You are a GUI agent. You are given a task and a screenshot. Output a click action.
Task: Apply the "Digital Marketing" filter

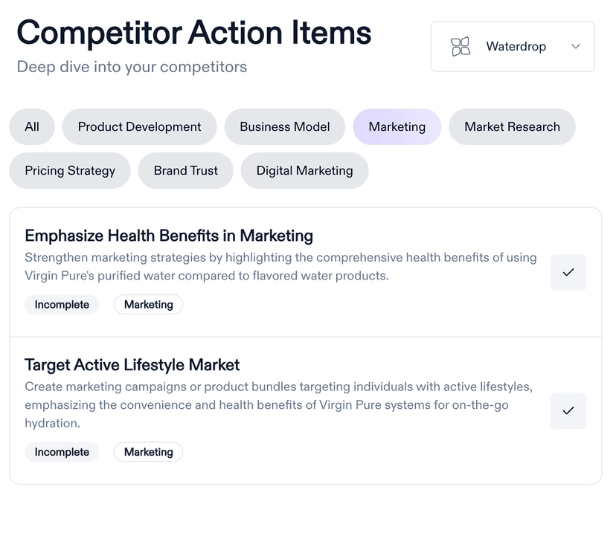[x=304, y=170]
